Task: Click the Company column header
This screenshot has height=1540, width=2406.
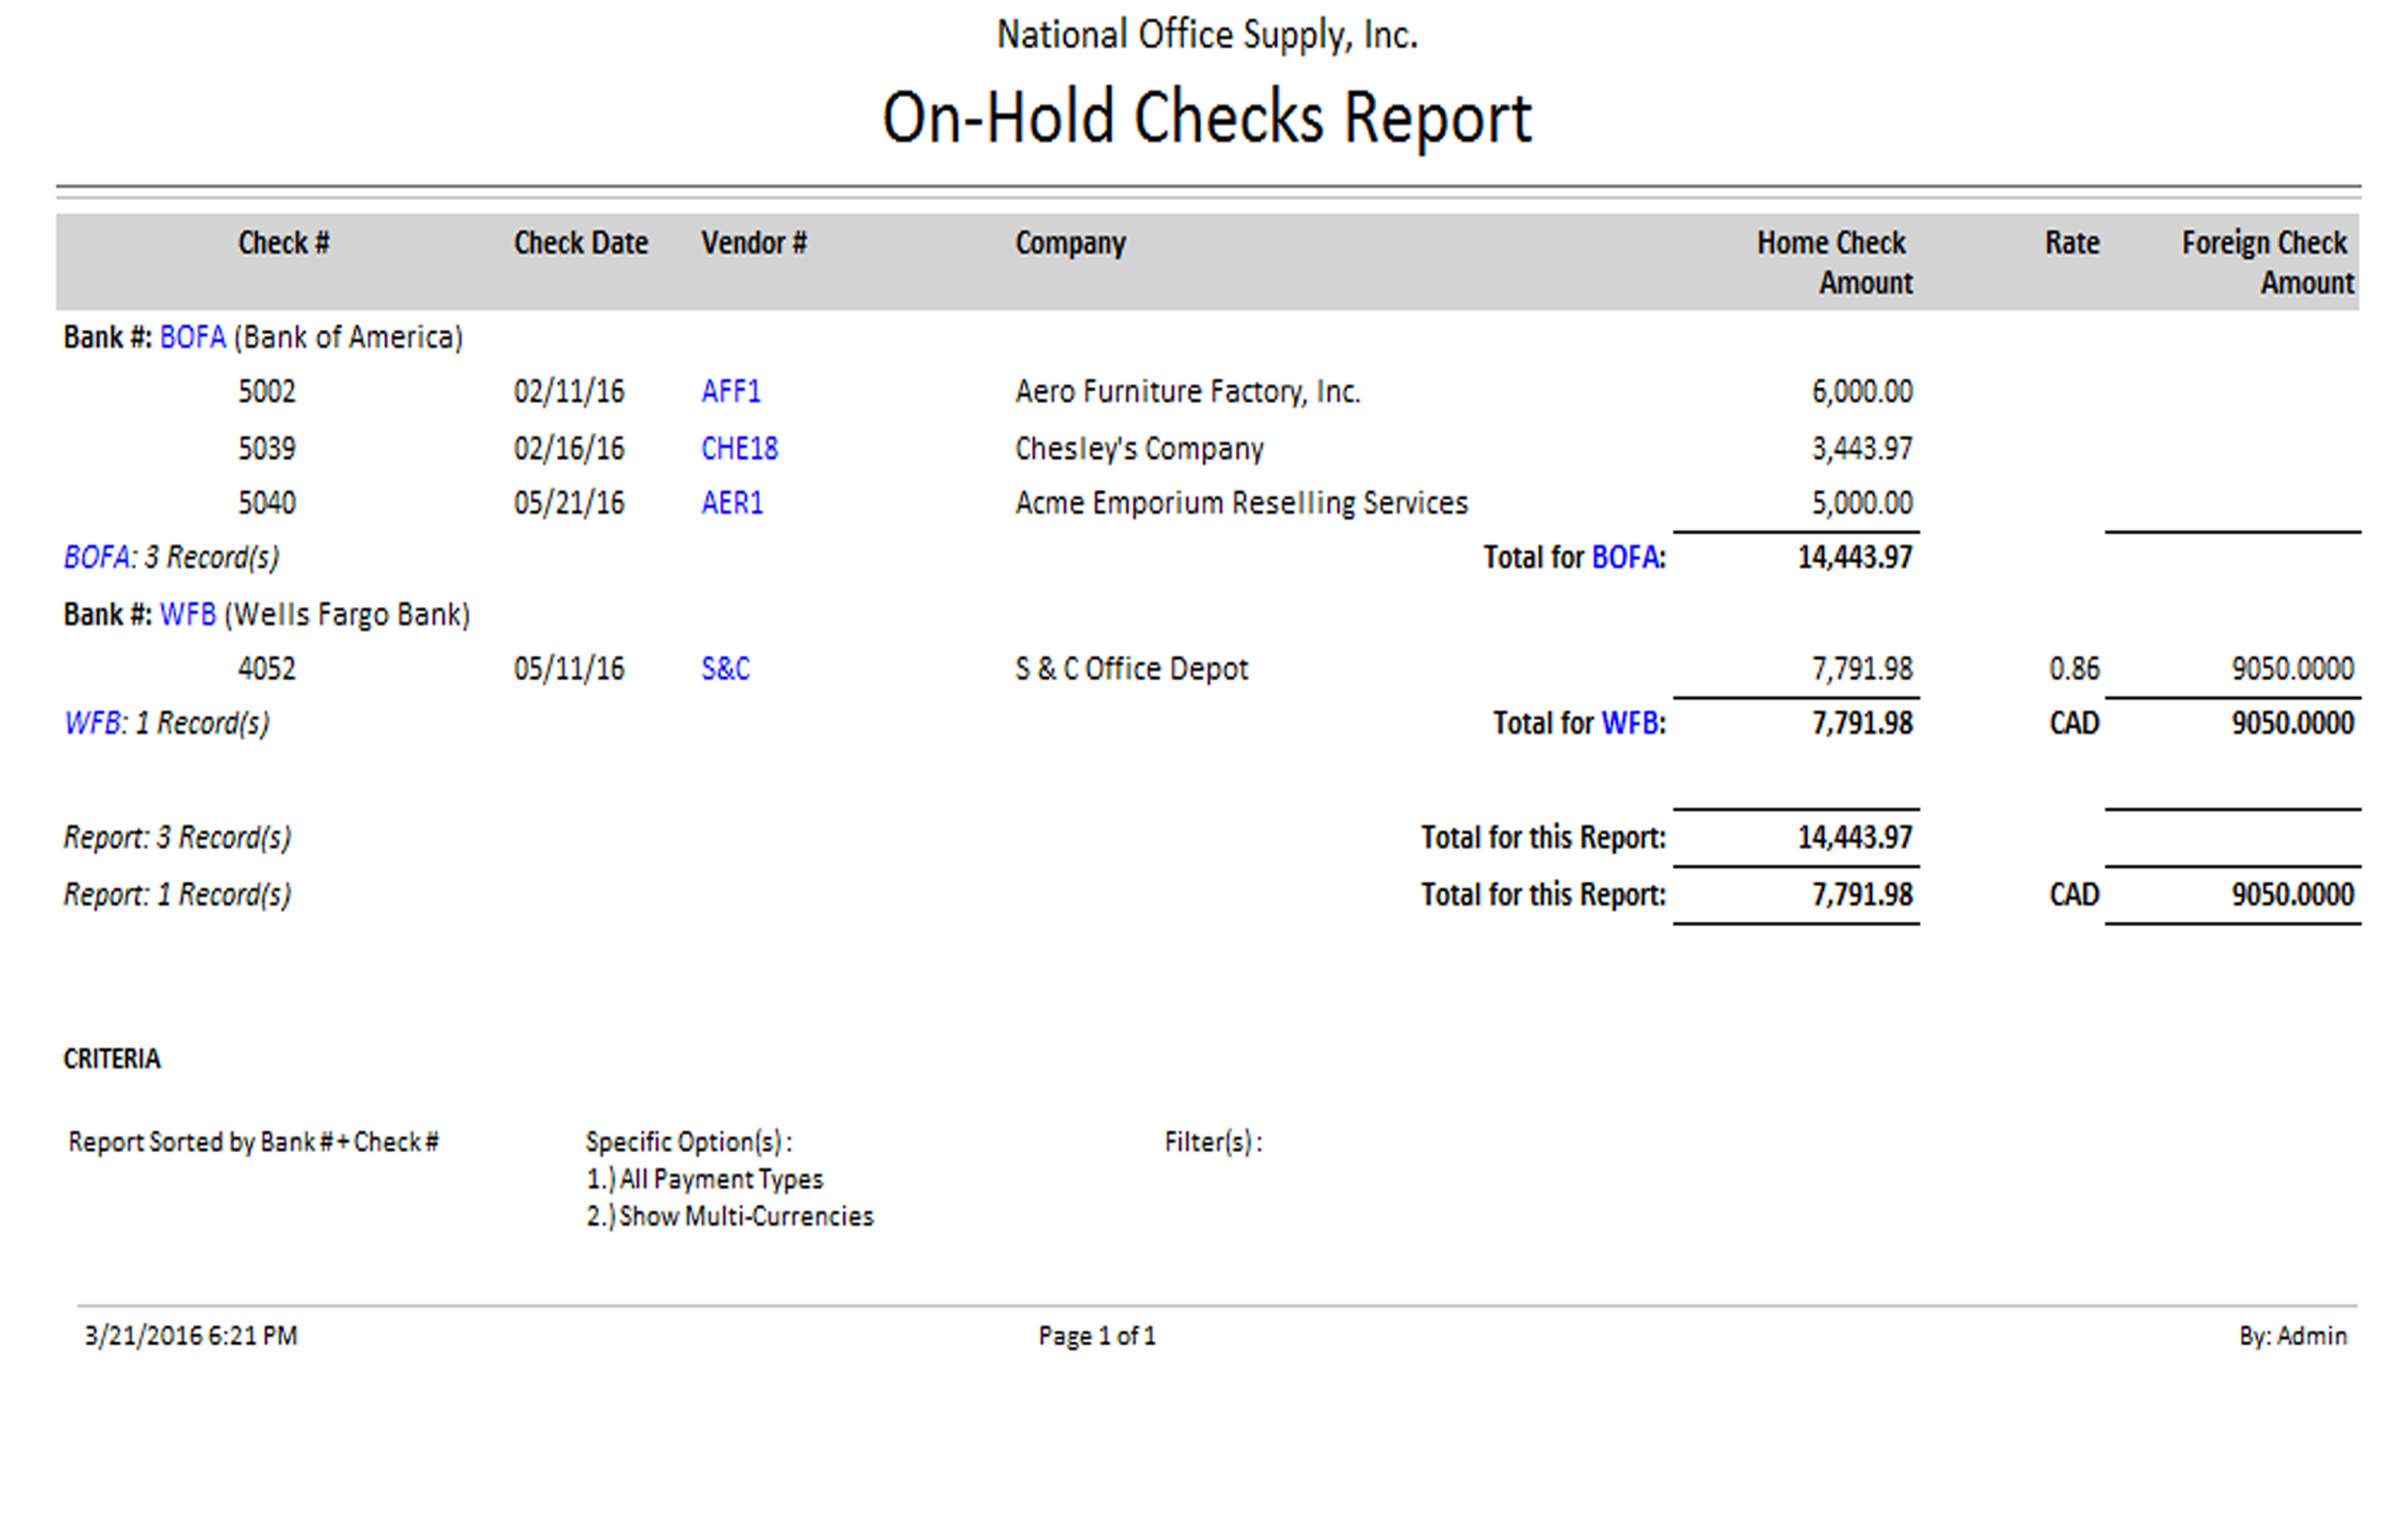Action: (1070, 243)
